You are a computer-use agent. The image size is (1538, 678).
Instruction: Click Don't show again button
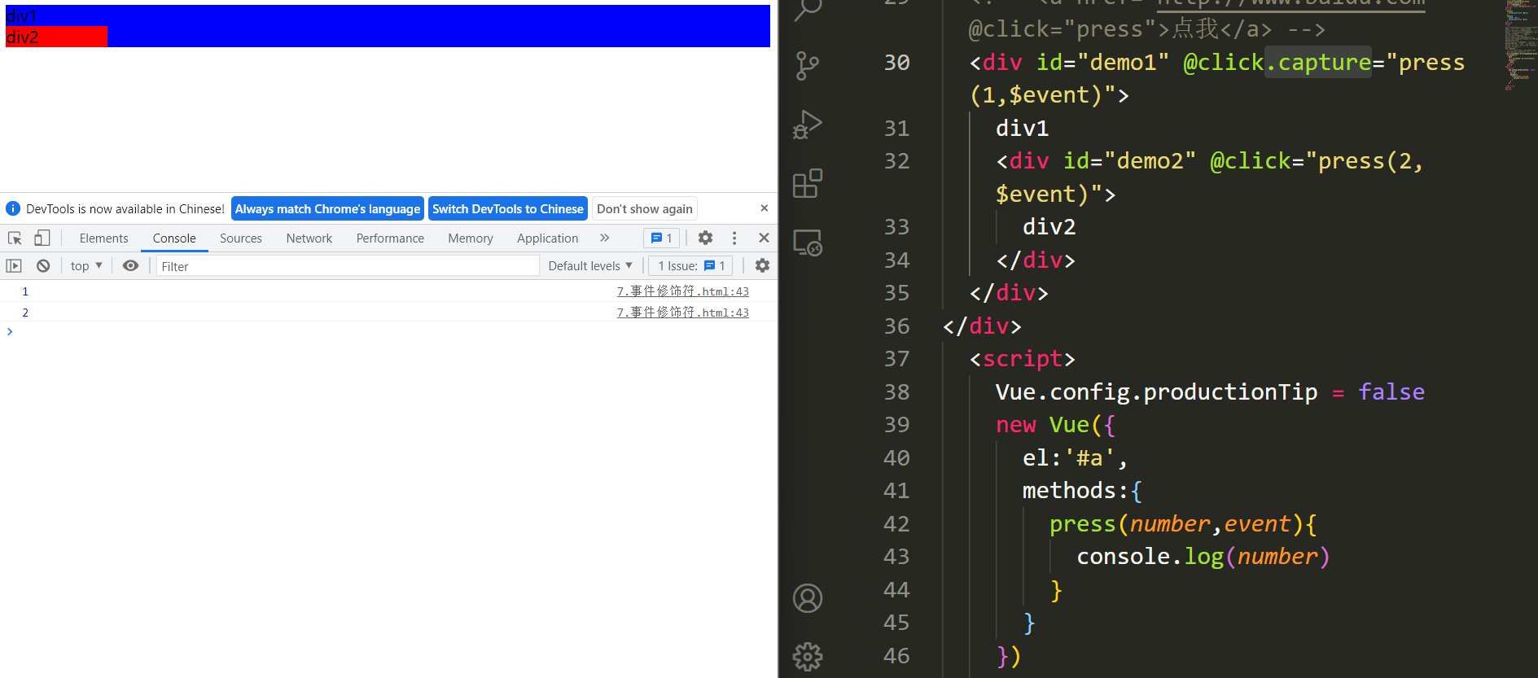coord(645,208)
